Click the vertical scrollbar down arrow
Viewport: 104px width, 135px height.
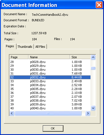[x=93, y=108]
